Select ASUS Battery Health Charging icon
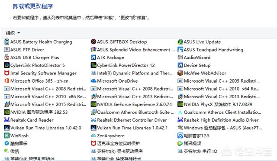The height and width of the screenshot is (161, 277). 7,42
